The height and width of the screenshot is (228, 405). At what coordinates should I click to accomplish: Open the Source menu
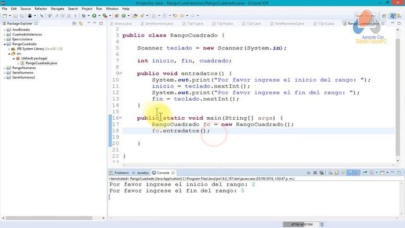point(25,9)
